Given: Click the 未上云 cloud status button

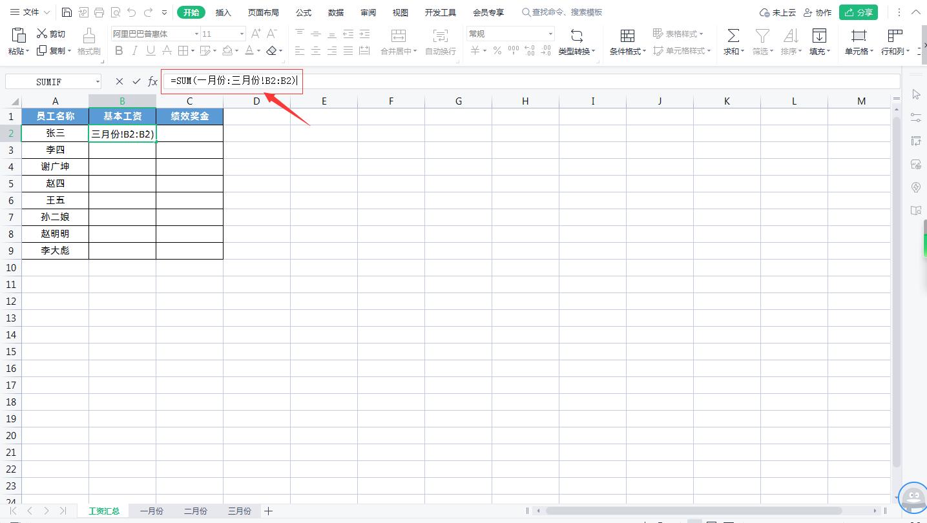Looking at the screenshot, I should point(778,12).
